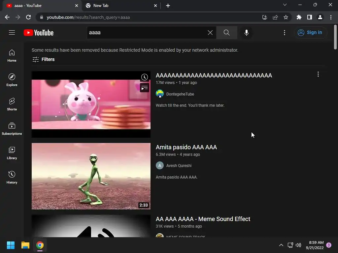The height and width of the screenshot is (253, 338).
Task: Open Chrome extensions puzzle icon
Action: click(299, 17)
